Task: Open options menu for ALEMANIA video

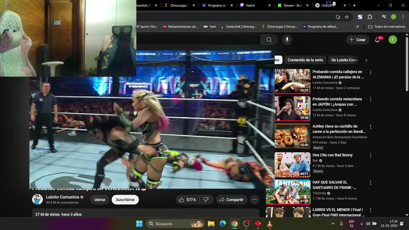Action: click(x=371, y=73)
